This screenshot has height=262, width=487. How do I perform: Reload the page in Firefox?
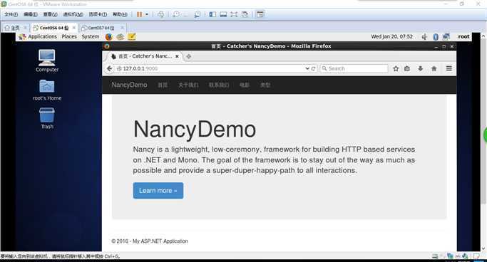pos(314,68)
